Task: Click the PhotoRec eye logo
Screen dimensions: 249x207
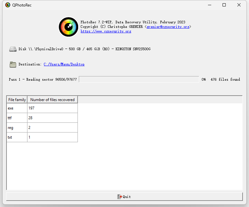Action: click(68, 27)
